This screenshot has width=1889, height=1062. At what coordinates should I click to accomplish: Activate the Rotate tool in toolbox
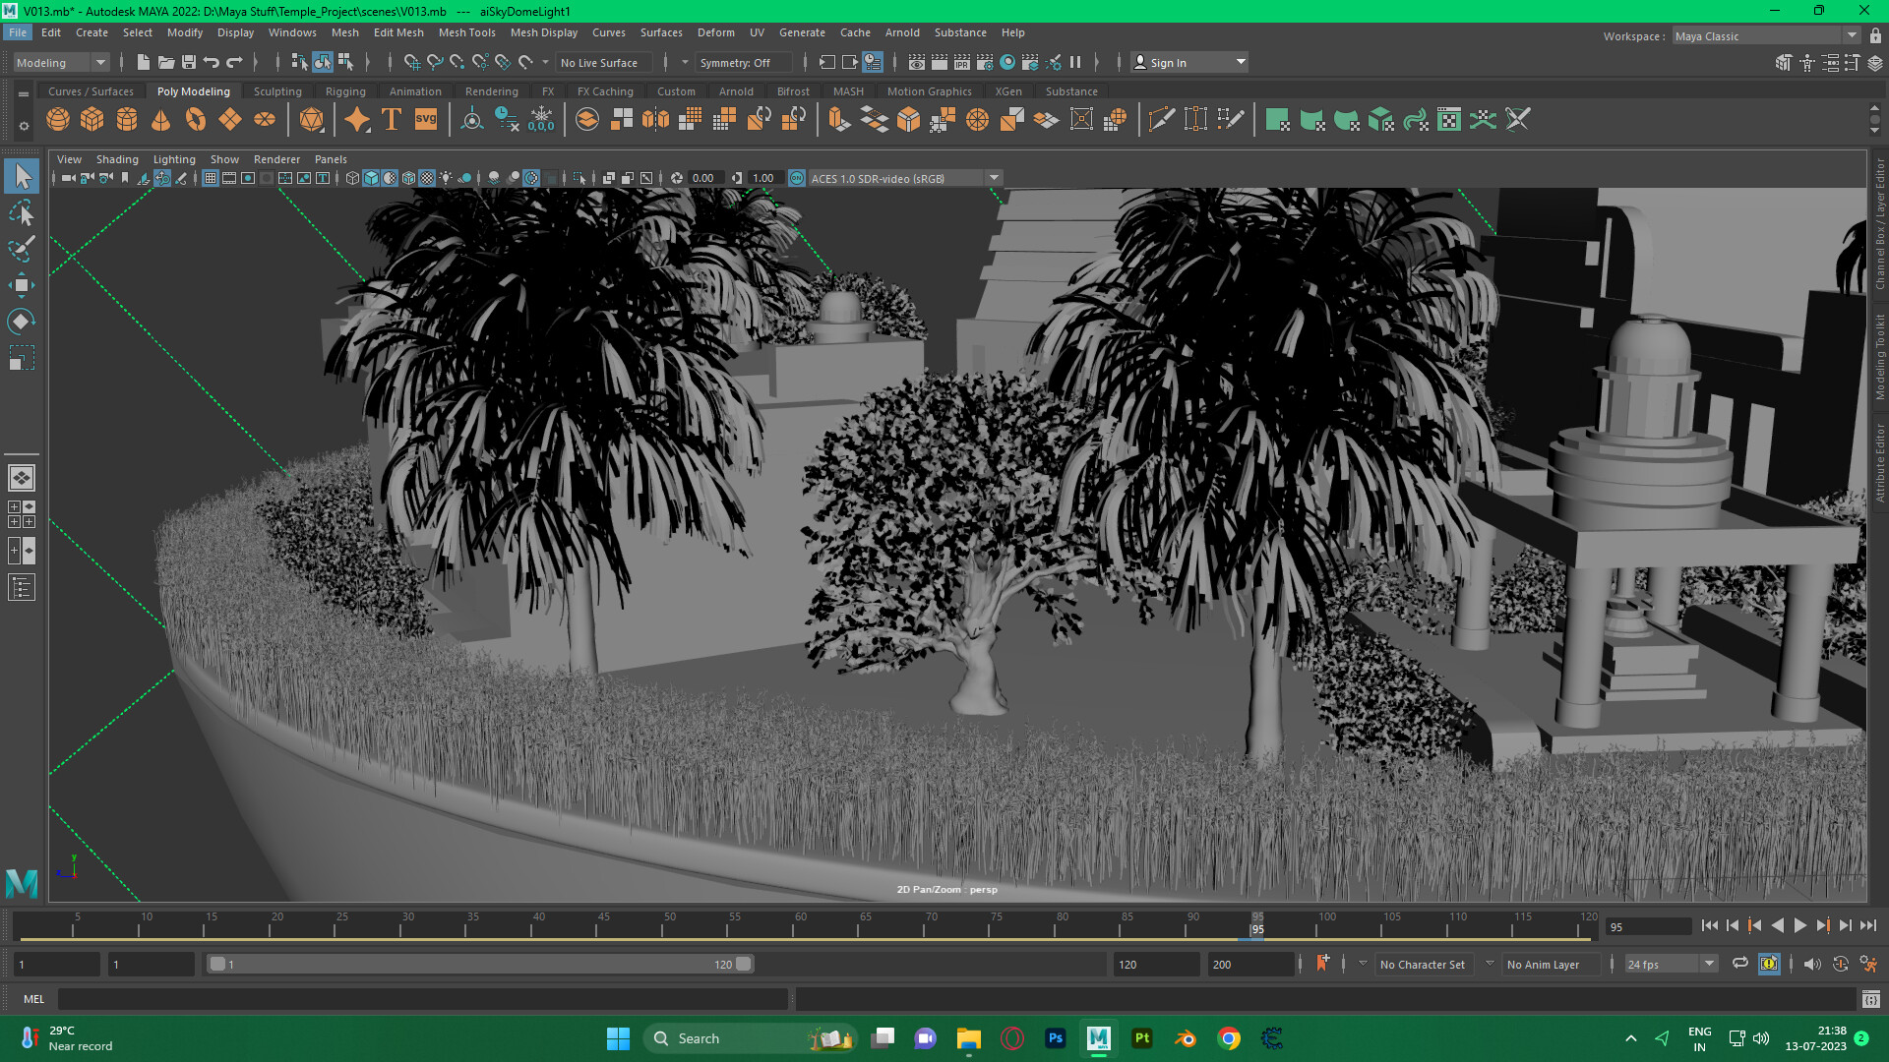click(22, 322)
